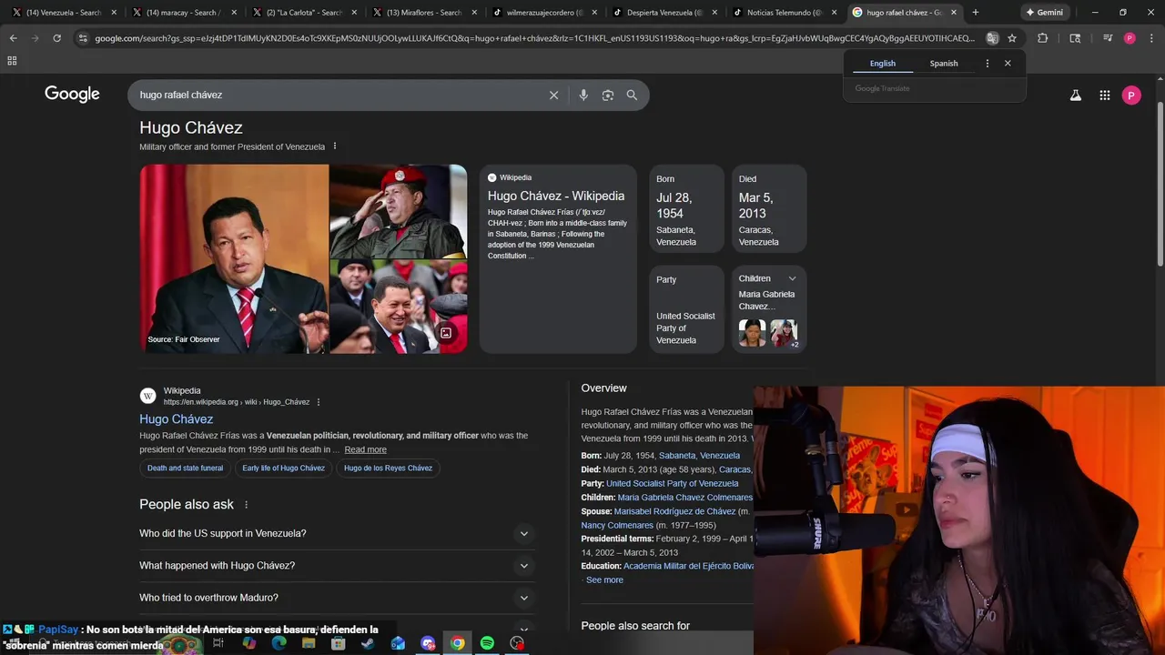This screenshot has height=655, width=1165.
Task: Open Marisabel Rodríguez de Chávez link
Action: (674, 512)
